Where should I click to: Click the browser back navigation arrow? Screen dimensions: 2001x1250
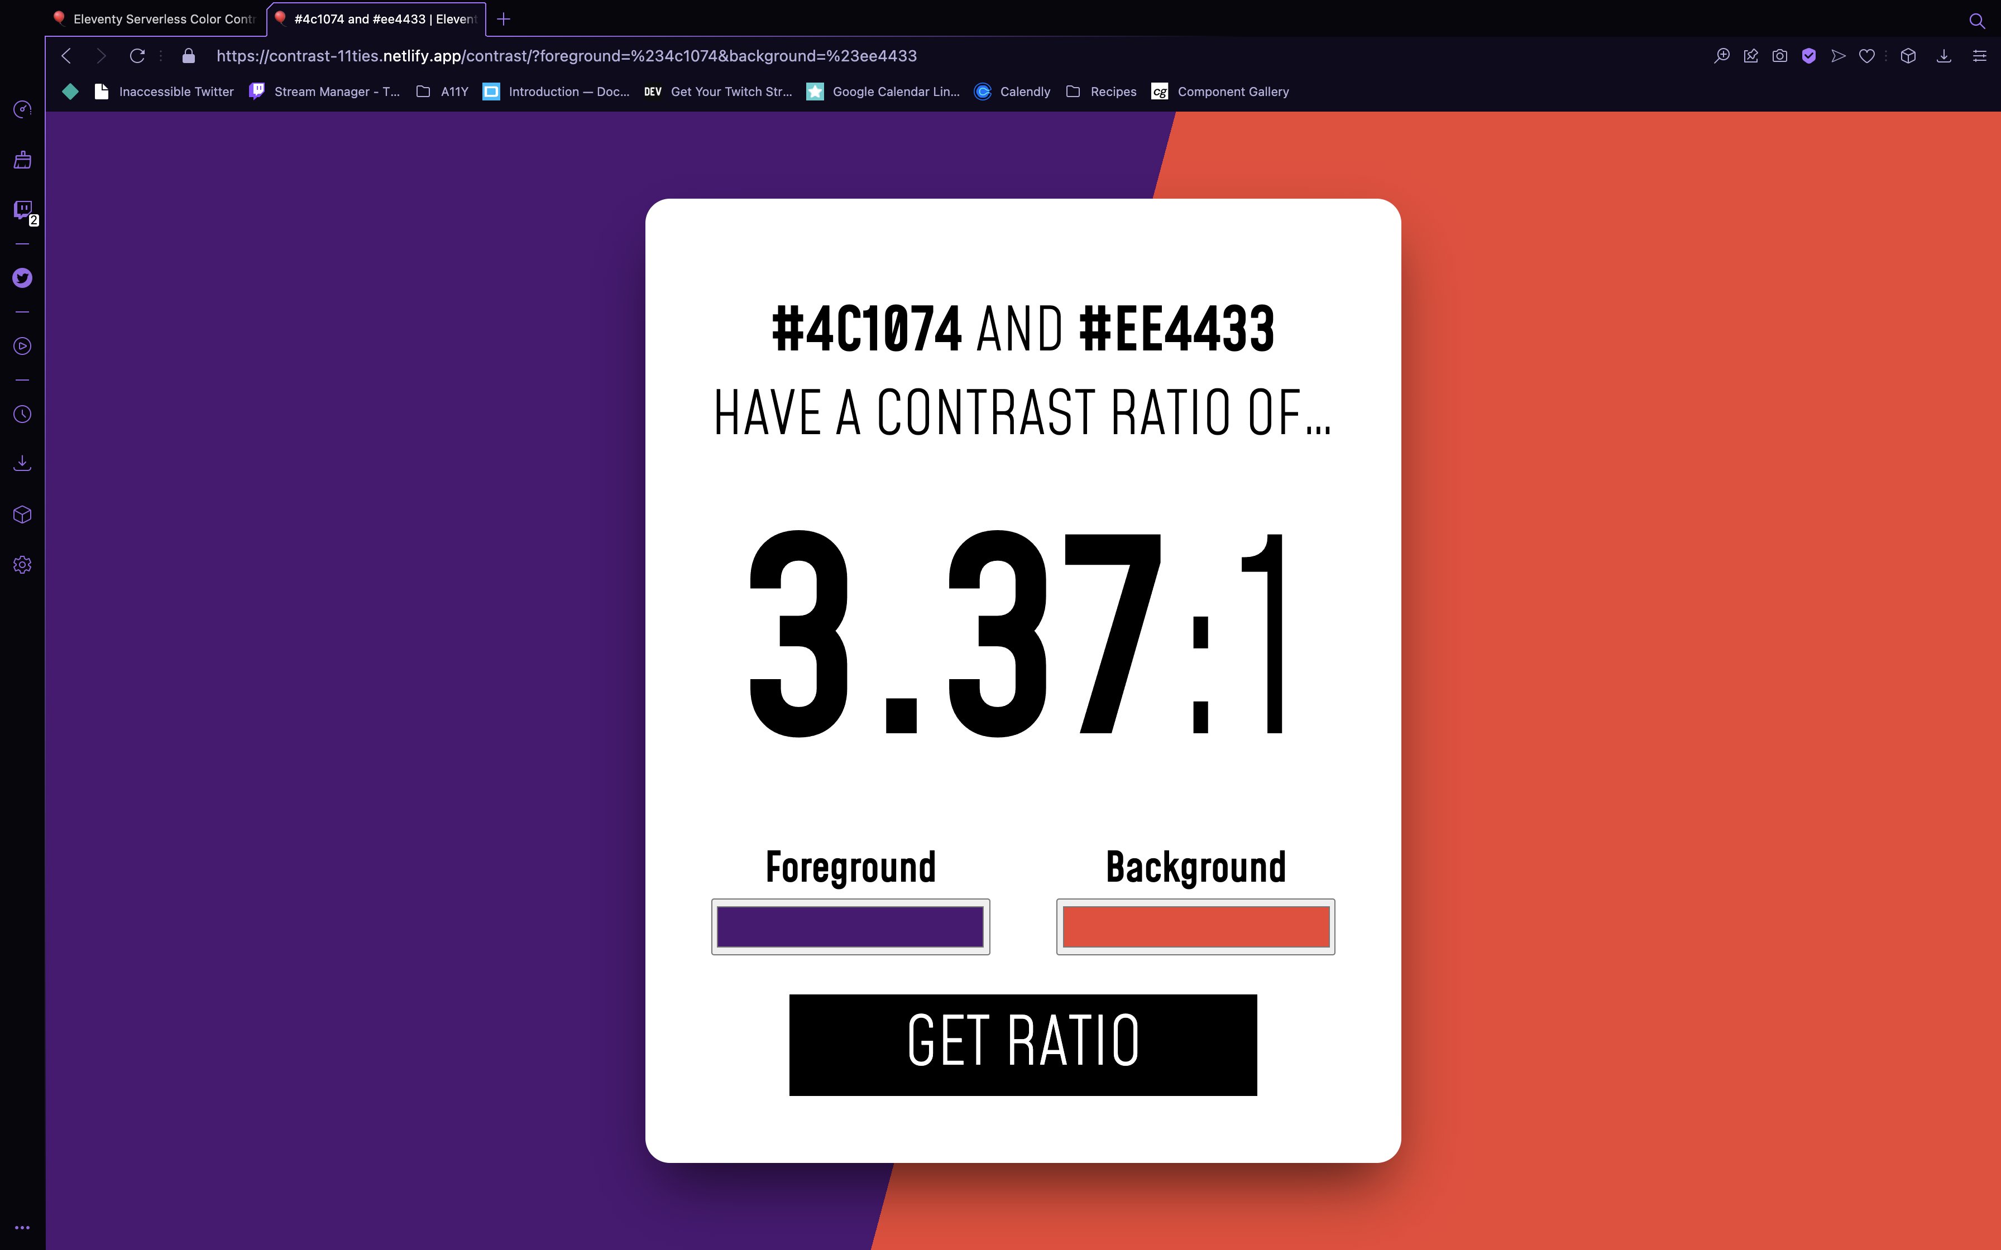pyautogui.click(x=68, y=55)
